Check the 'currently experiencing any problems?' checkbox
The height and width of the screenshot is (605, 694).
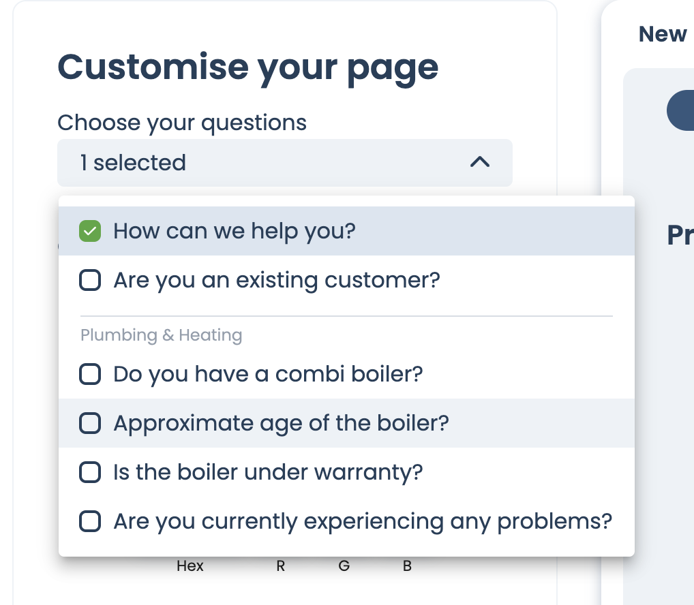pyautogui.click(x=90, y=521)
